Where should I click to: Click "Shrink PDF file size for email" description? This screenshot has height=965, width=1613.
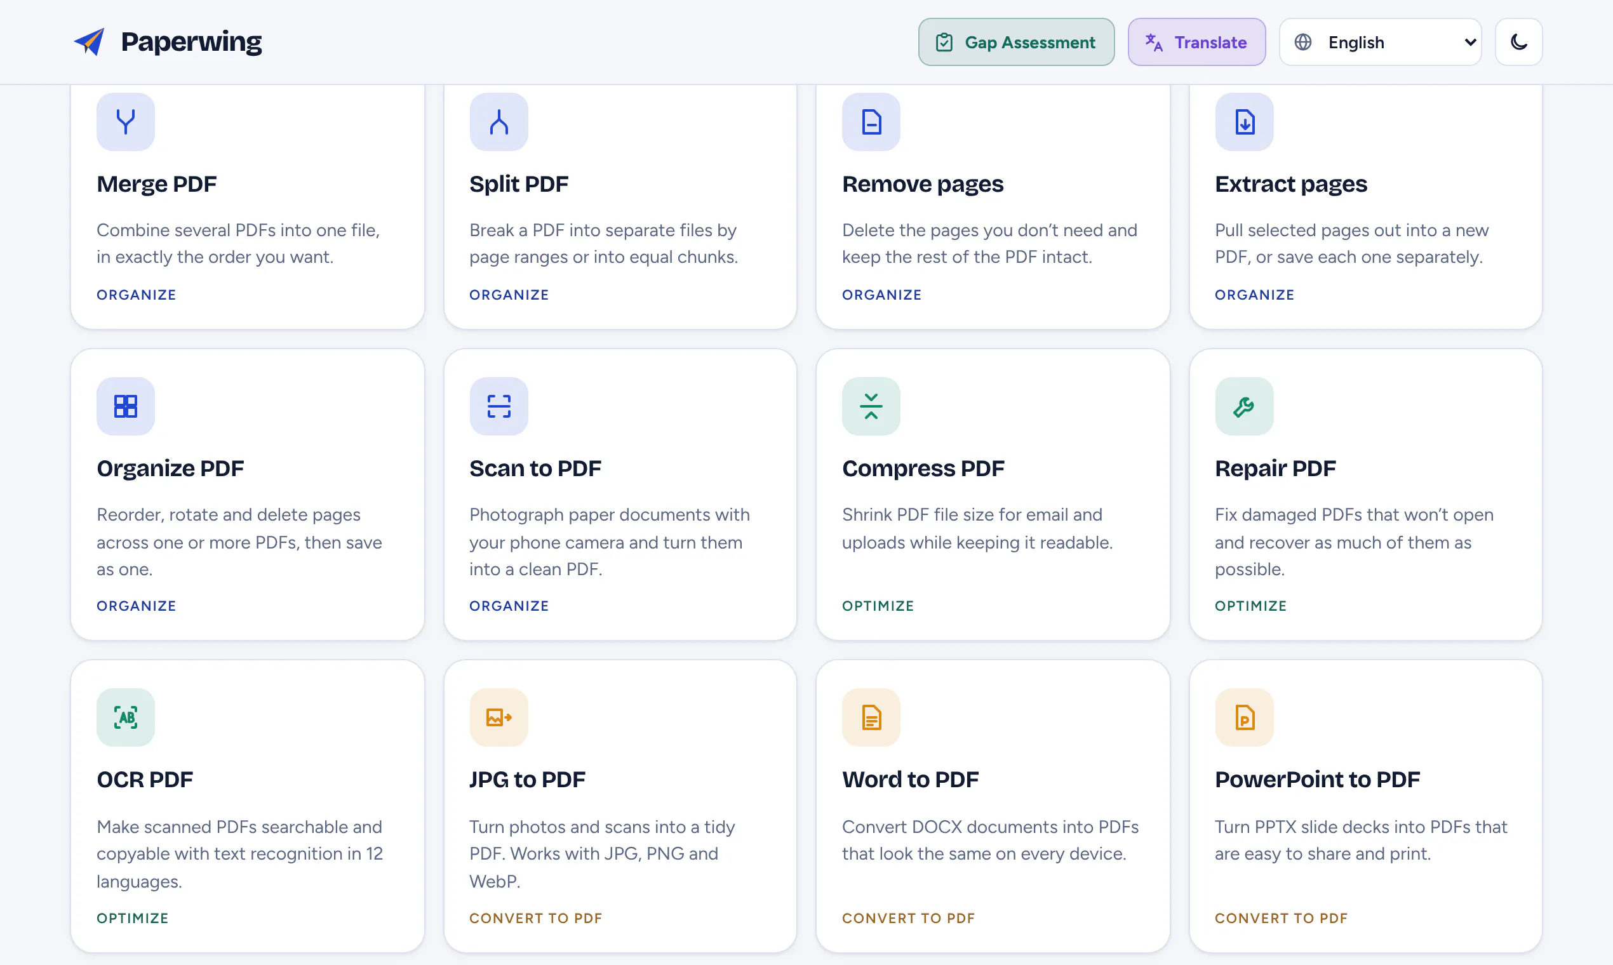[x=977, y=528]
